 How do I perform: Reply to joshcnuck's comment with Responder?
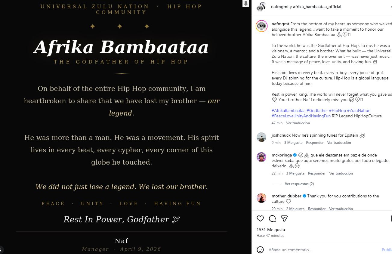(x=315, y=143)
